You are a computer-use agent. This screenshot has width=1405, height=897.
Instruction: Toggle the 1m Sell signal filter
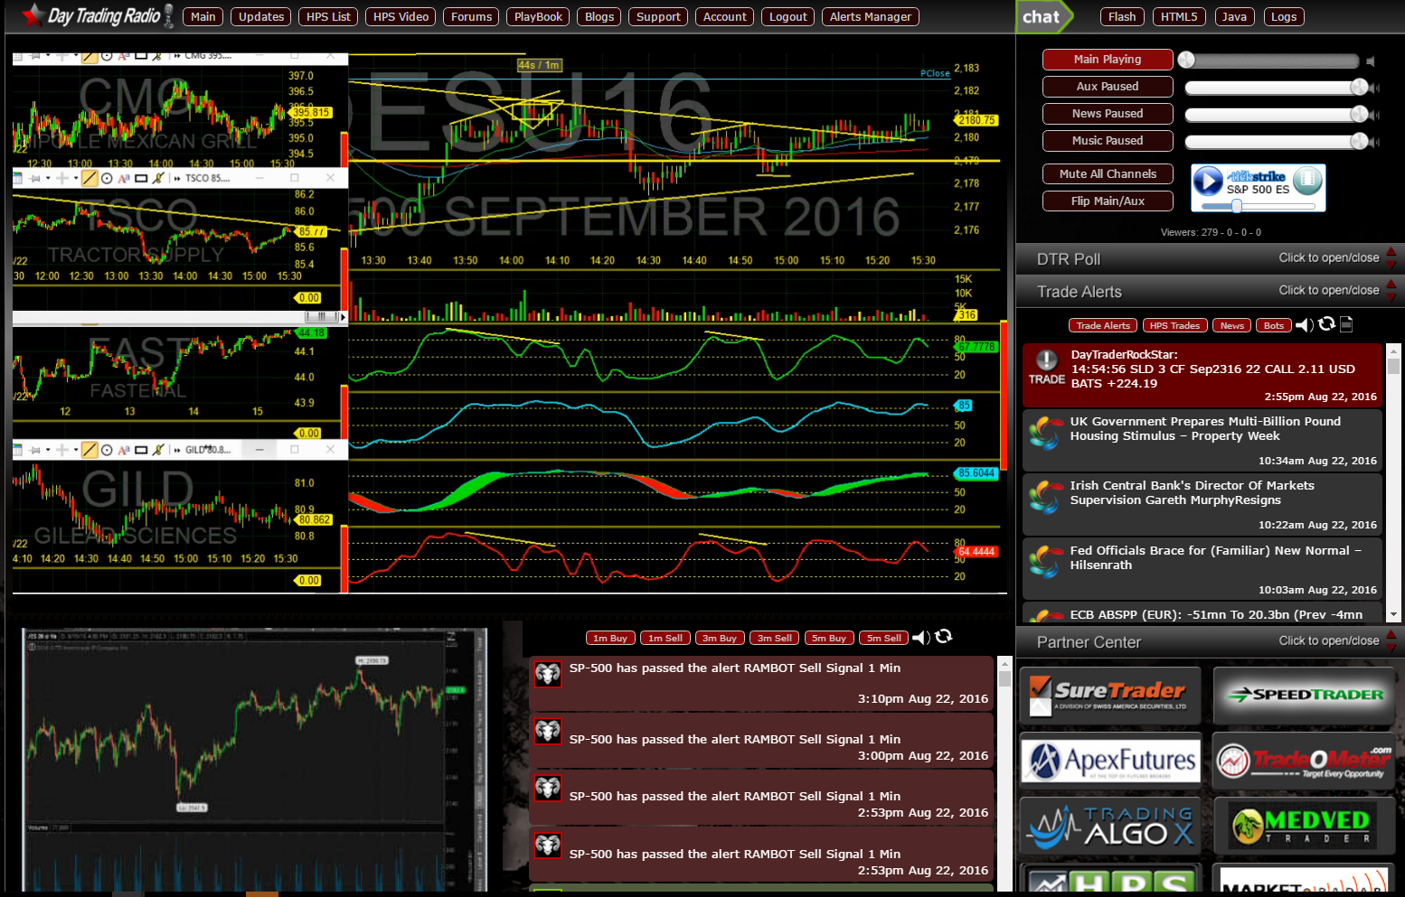coord(665,639)
